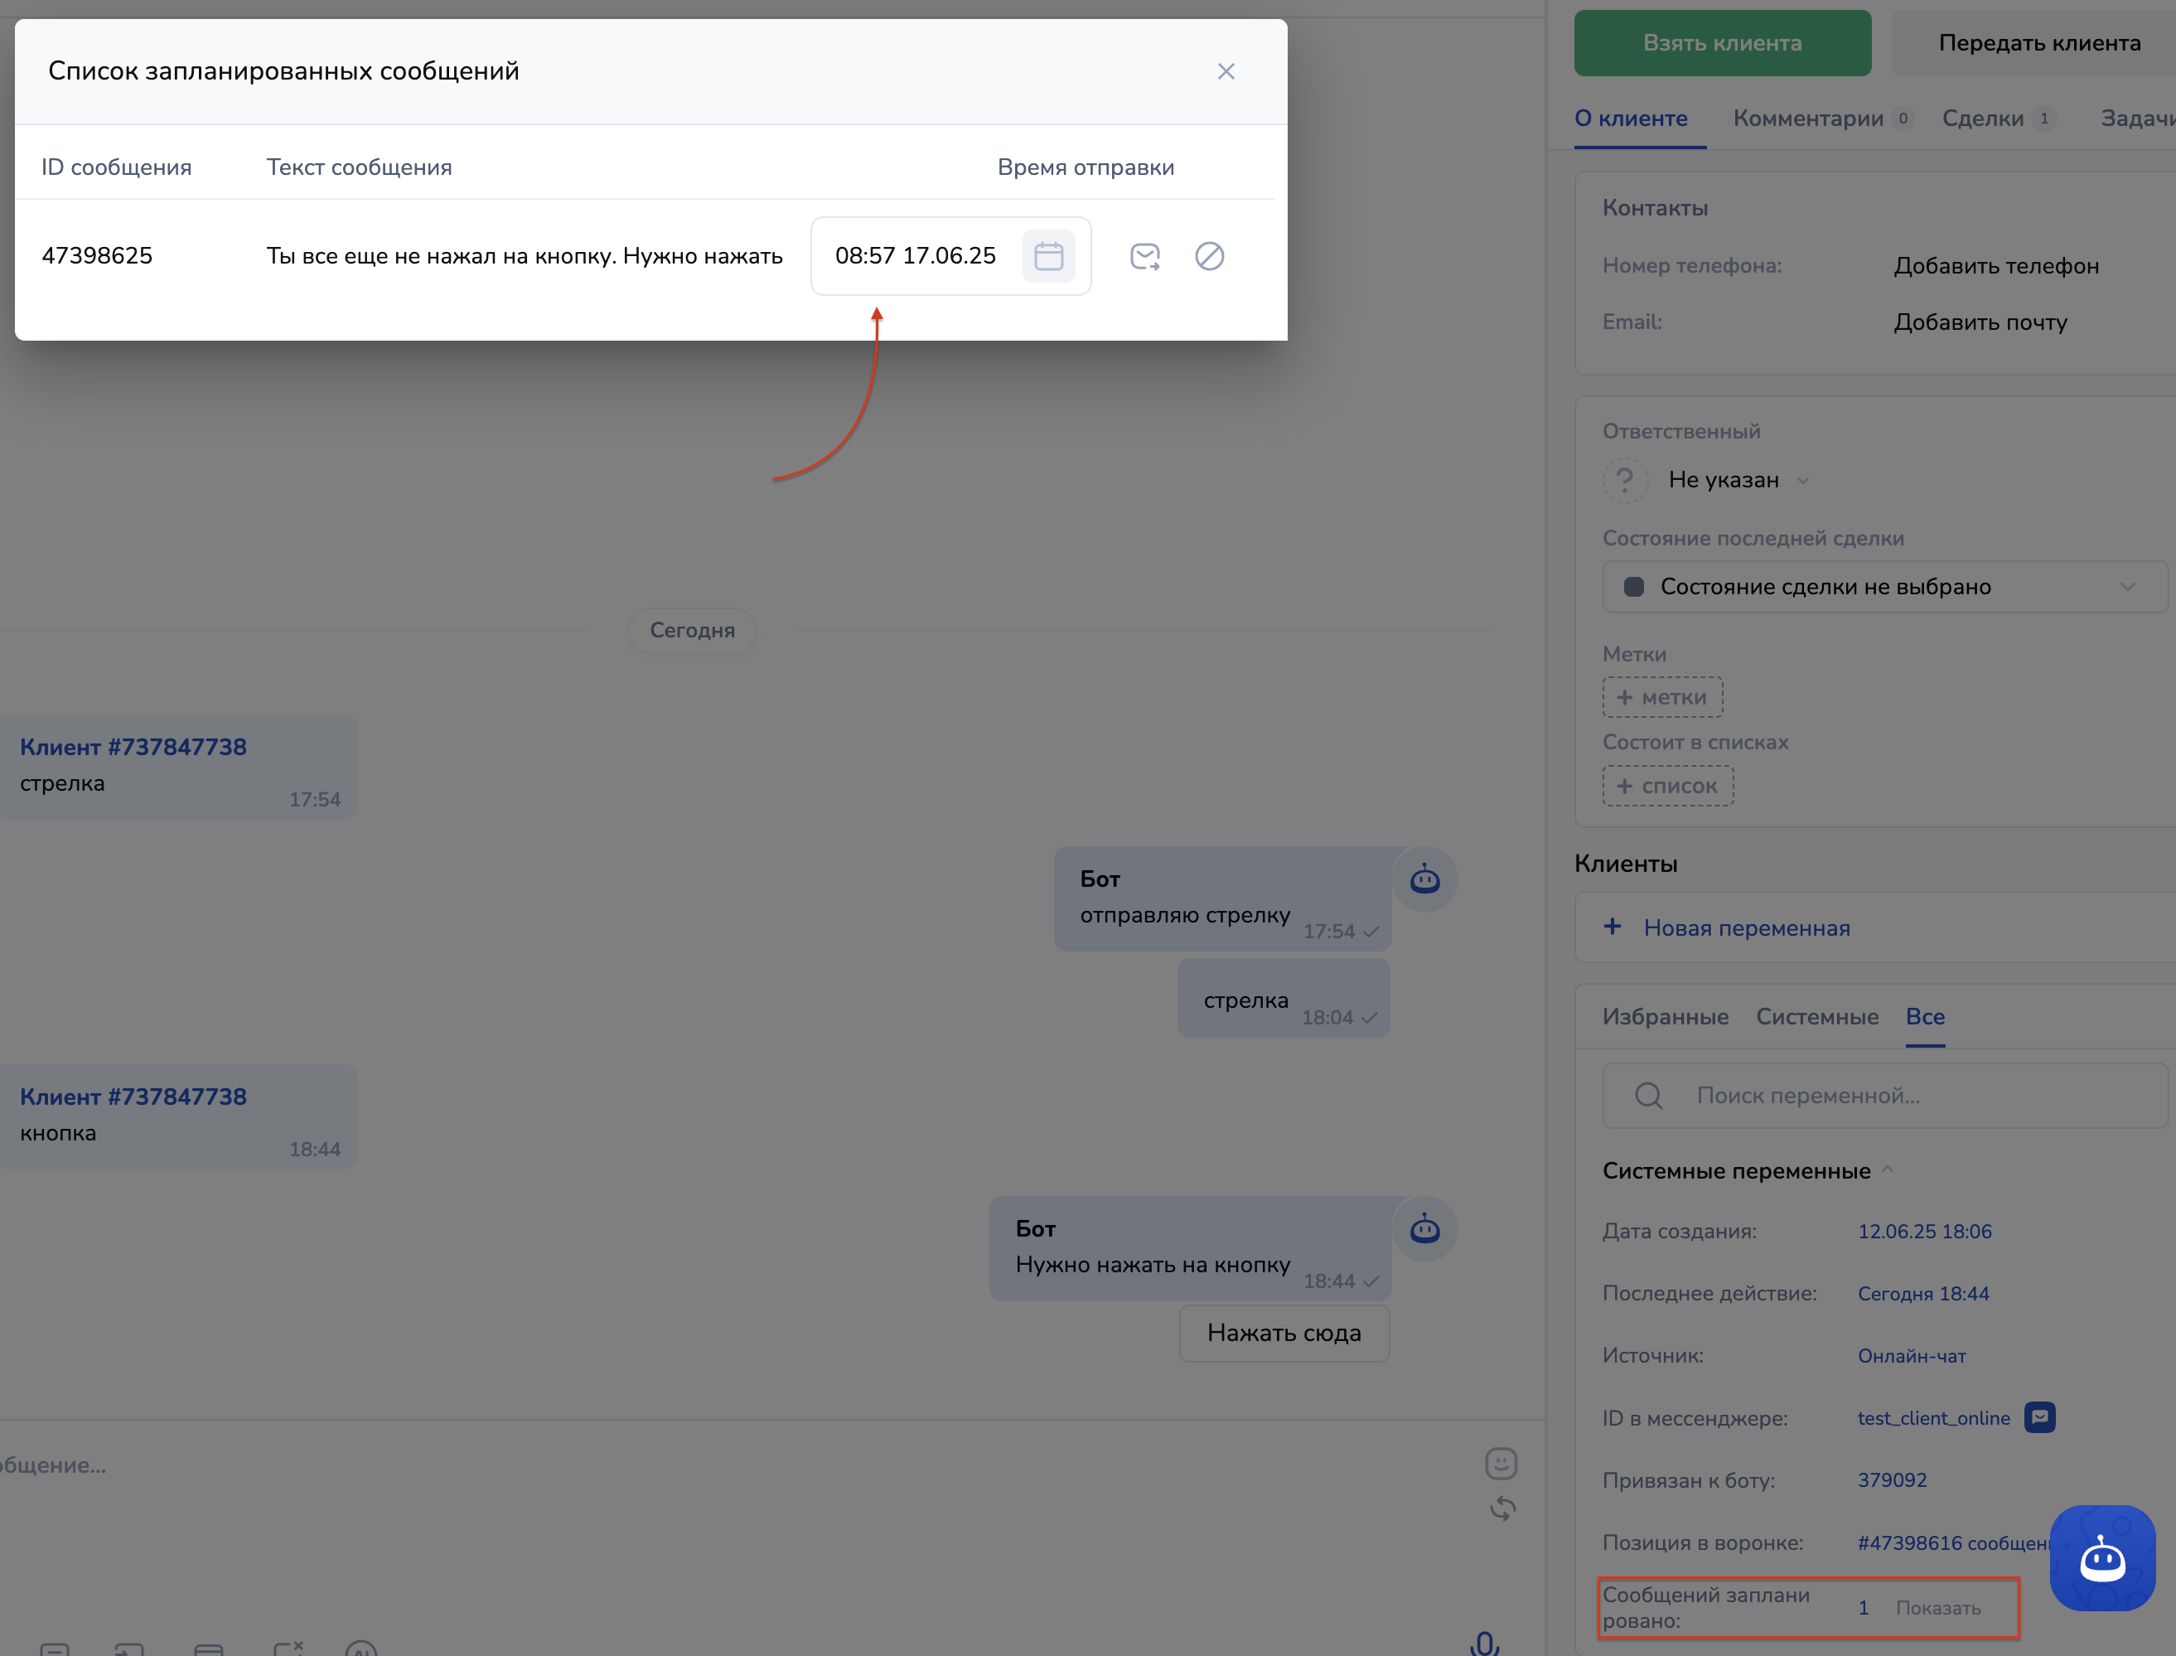Click the online-chat messenger icon near test_client_online
The width and height of the screenshot is (2176, 1656).
tap(2039, 1417)
